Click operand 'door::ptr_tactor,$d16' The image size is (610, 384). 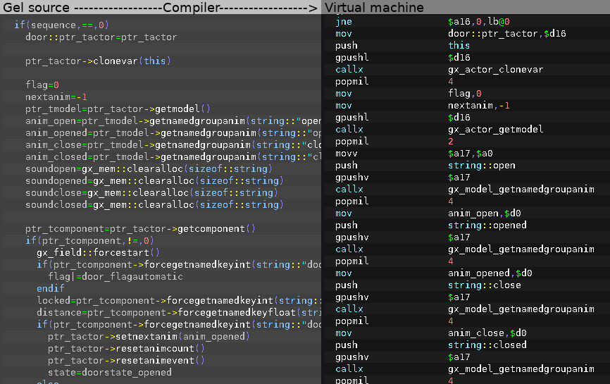click(506, 34)
